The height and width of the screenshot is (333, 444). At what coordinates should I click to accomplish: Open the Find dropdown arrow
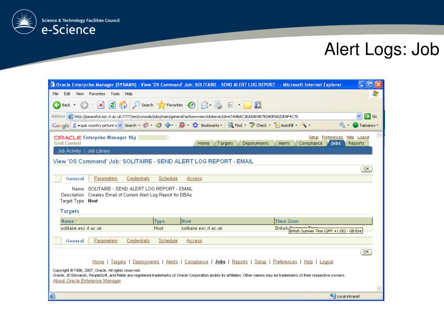pyautogui.click(x=245, y=125)
